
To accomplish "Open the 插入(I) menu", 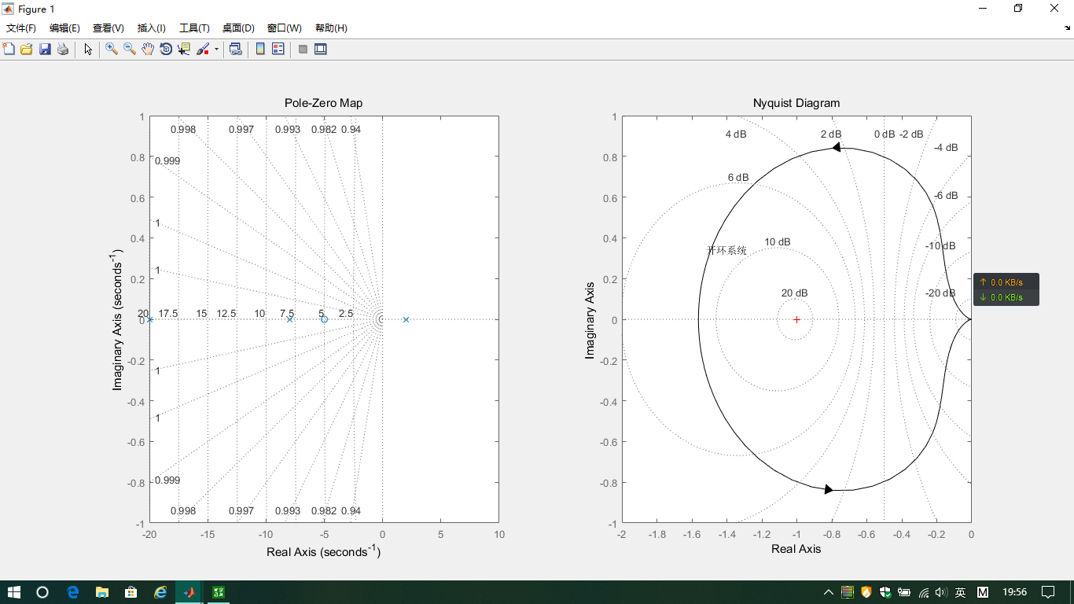I will pyautogui.click(x=151, y=28).
